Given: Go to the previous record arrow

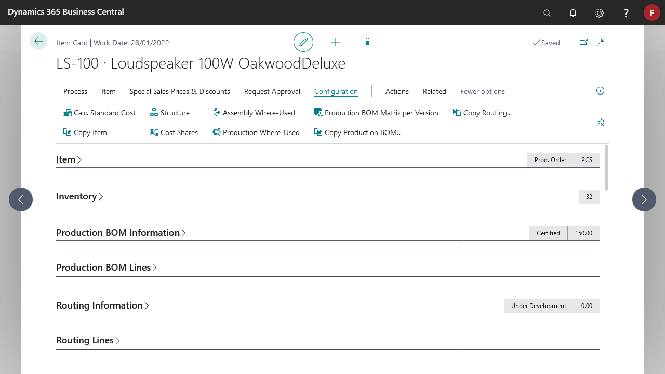Looking at the screenshot, I should click(21, 199).
